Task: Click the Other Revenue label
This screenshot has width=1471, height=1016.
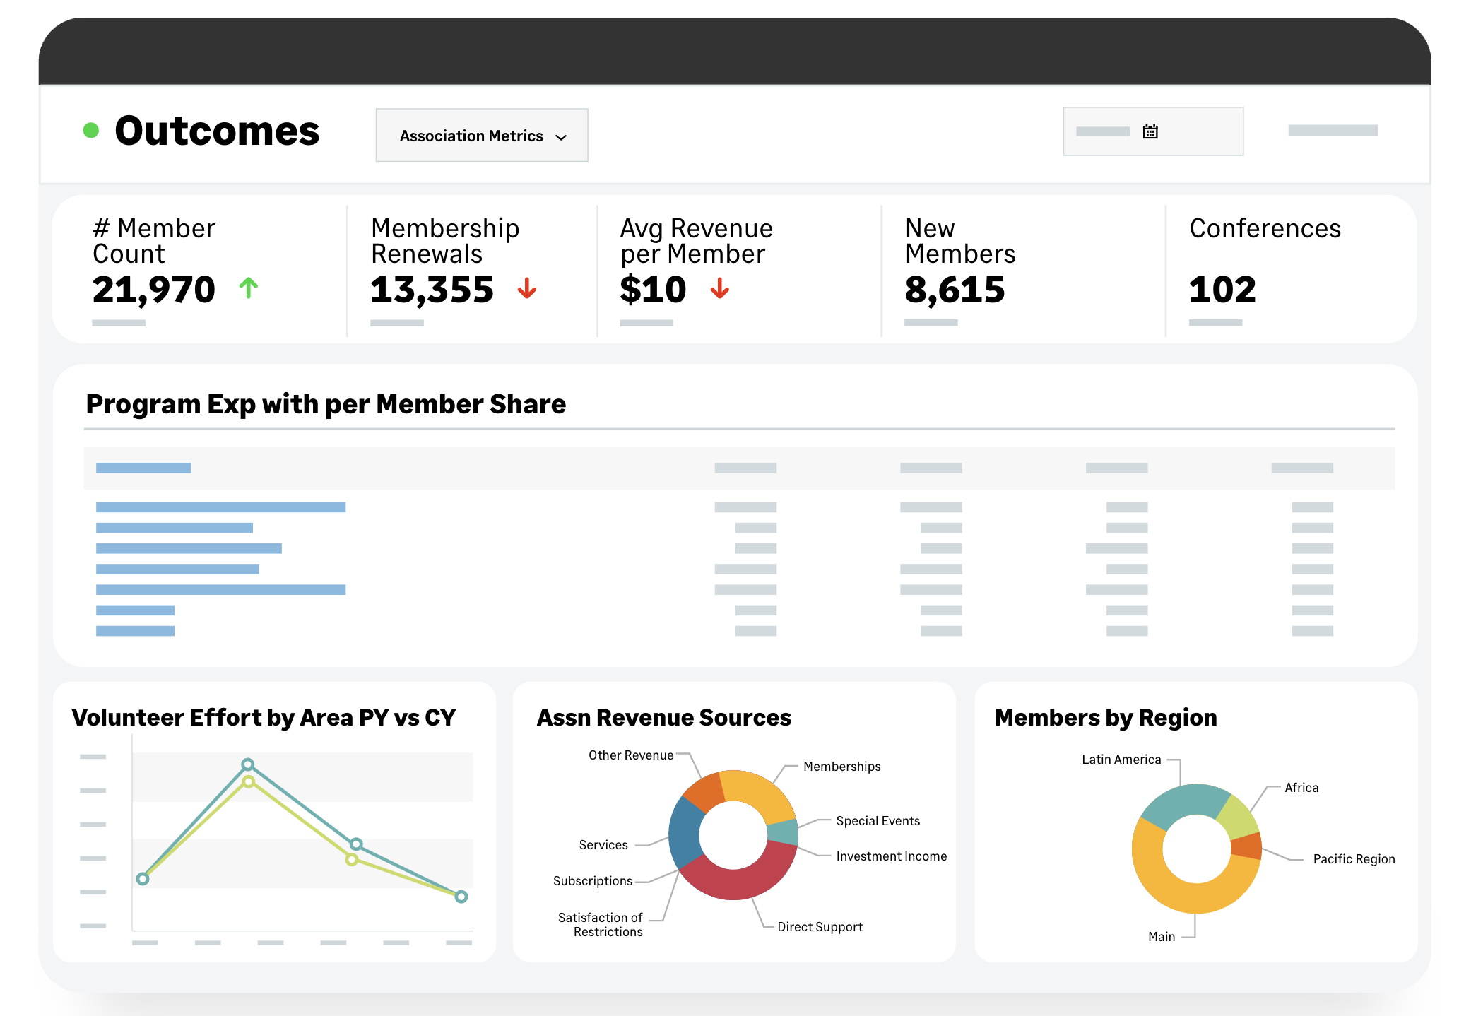Action: (x=631, y=755)
